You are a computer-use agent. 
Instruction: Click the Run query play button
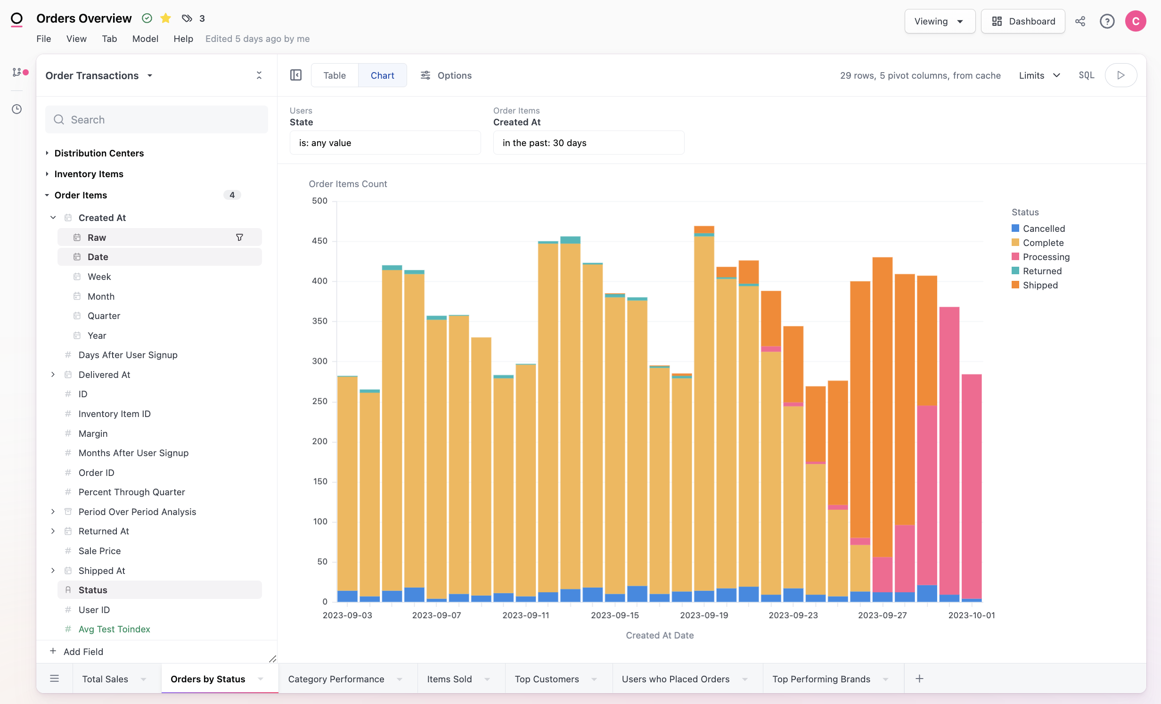coord(1120,75)
